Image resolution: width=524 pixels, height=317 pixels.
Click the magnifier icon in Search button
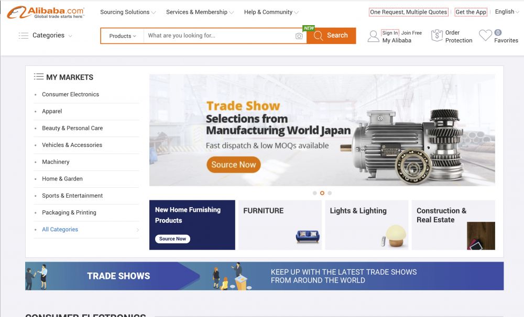coord(319,36)
